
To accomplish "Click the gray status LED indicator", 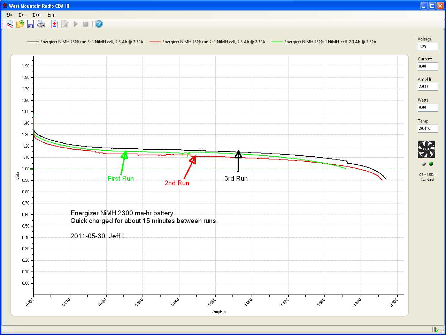I will [x=424, y=164].
